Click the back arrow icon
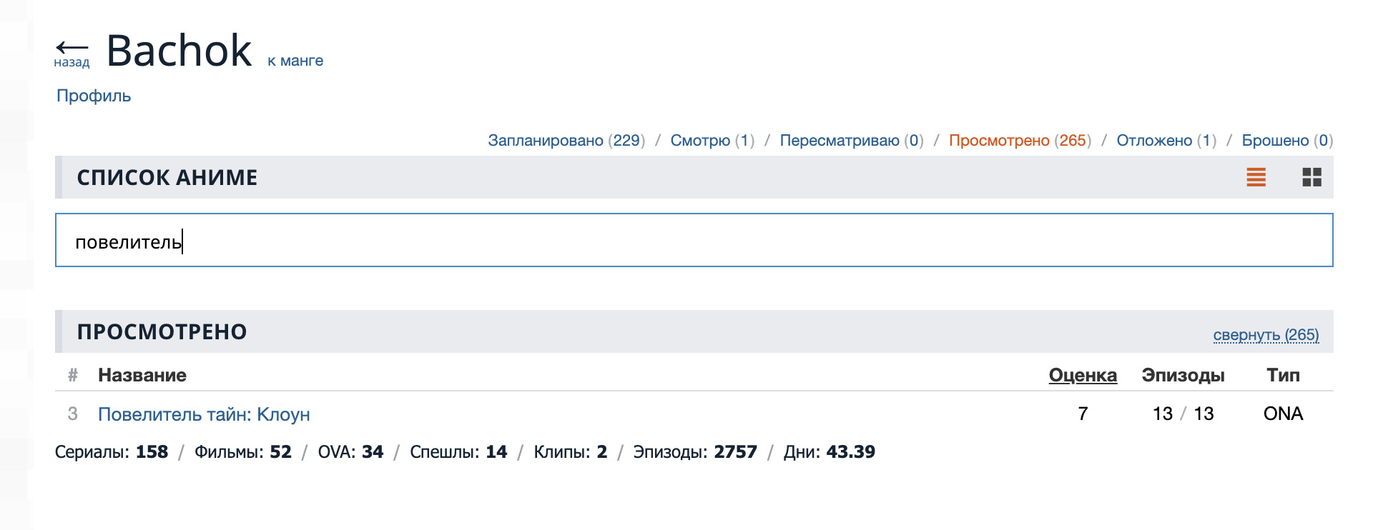Screen dimensions: 1373x530 [72, 49]
